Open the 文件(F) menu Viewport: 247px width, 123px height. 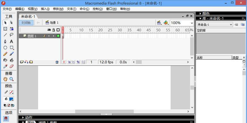click(7, 9)
